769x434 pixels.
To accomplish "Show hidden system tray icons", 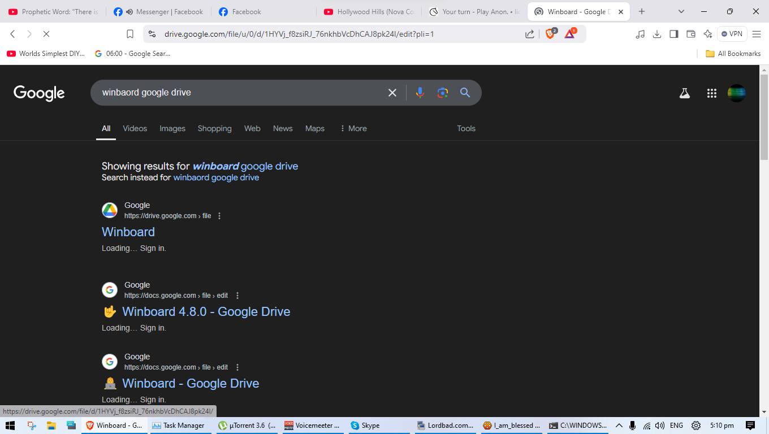I will [x=619, y=426].
